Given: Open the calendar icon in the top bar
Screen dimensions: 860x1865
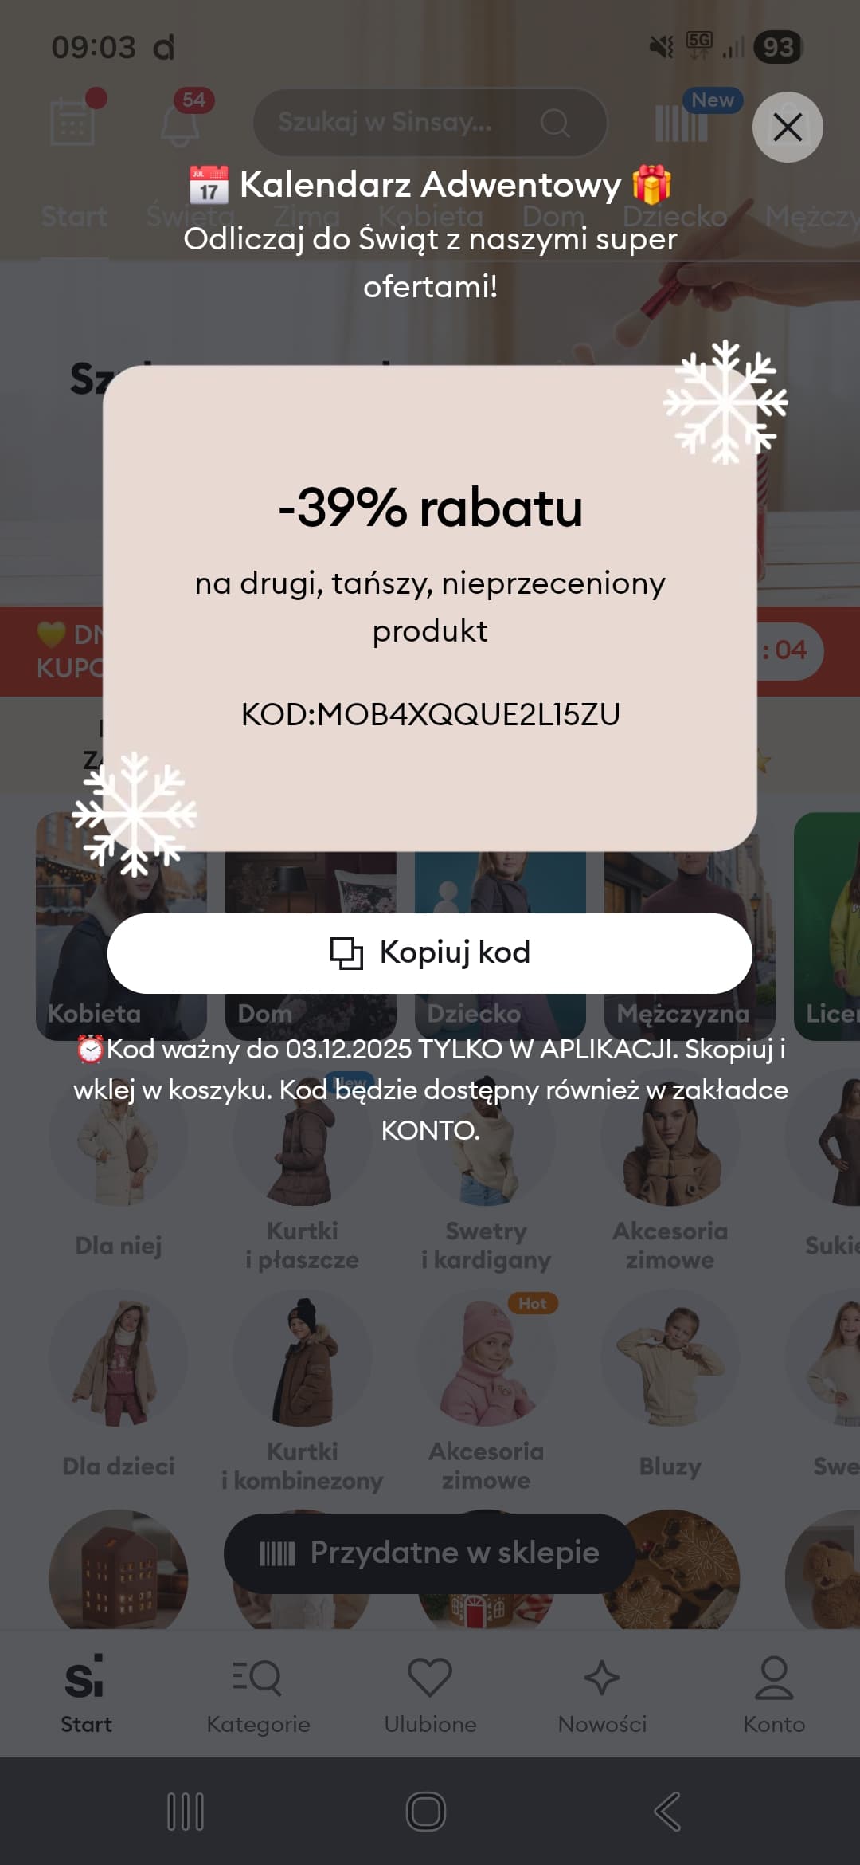Looking at the screenshot, I should pyautogui.click(x=72, y=122).
